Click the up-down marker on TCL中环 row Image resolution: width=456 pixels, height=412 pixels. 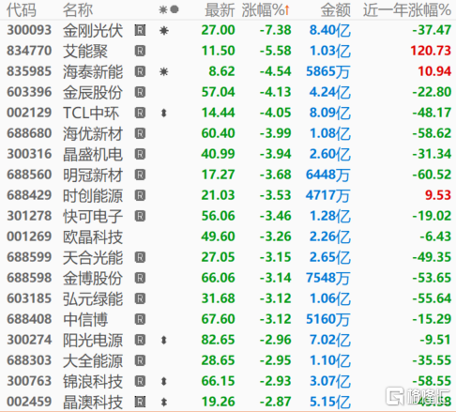(x=163, y=113)
